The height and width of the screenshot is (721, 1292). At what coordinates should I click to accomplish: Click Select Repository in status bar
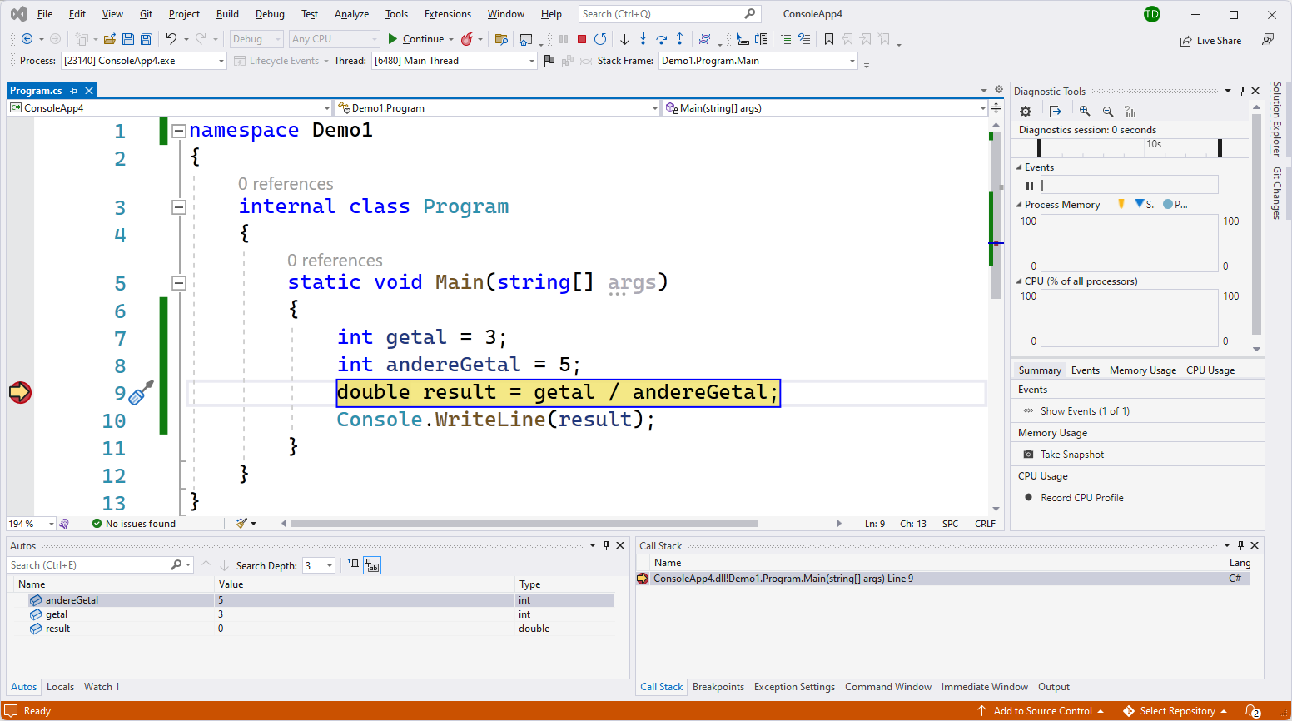(1176, 711)
